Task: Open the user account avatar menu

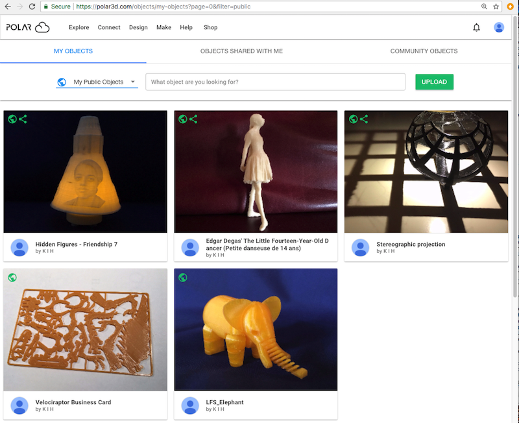Action: tap(499, 27)
